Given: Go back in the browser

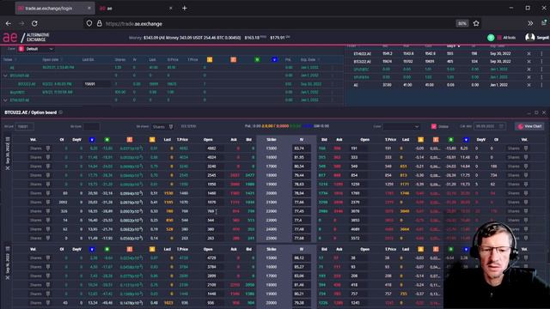Looking at the screenshot, I should (9, 23).
